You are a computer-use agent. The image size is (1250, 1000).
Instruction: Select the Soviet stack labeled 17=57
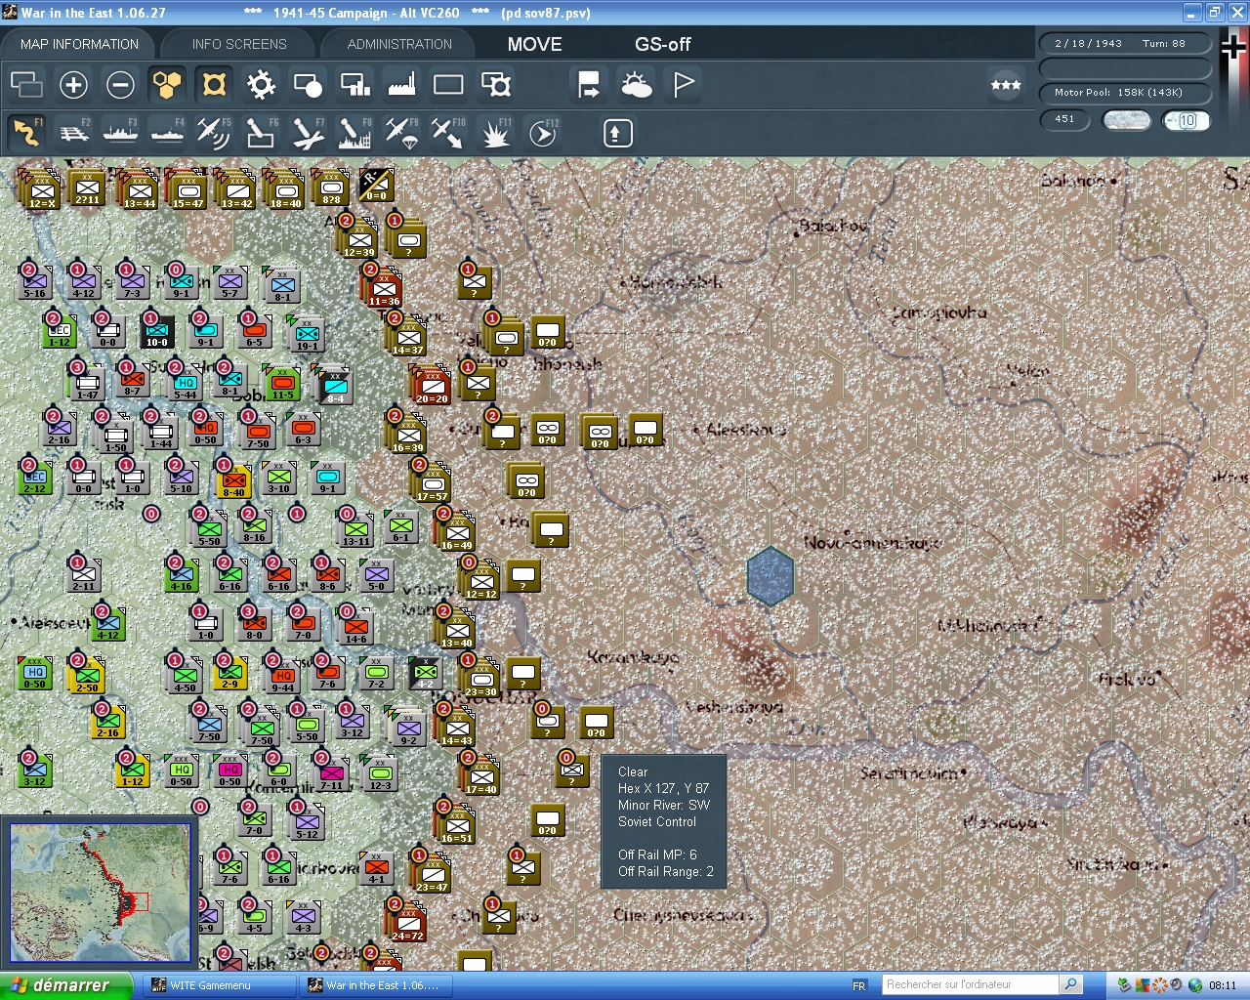point(433,483)
